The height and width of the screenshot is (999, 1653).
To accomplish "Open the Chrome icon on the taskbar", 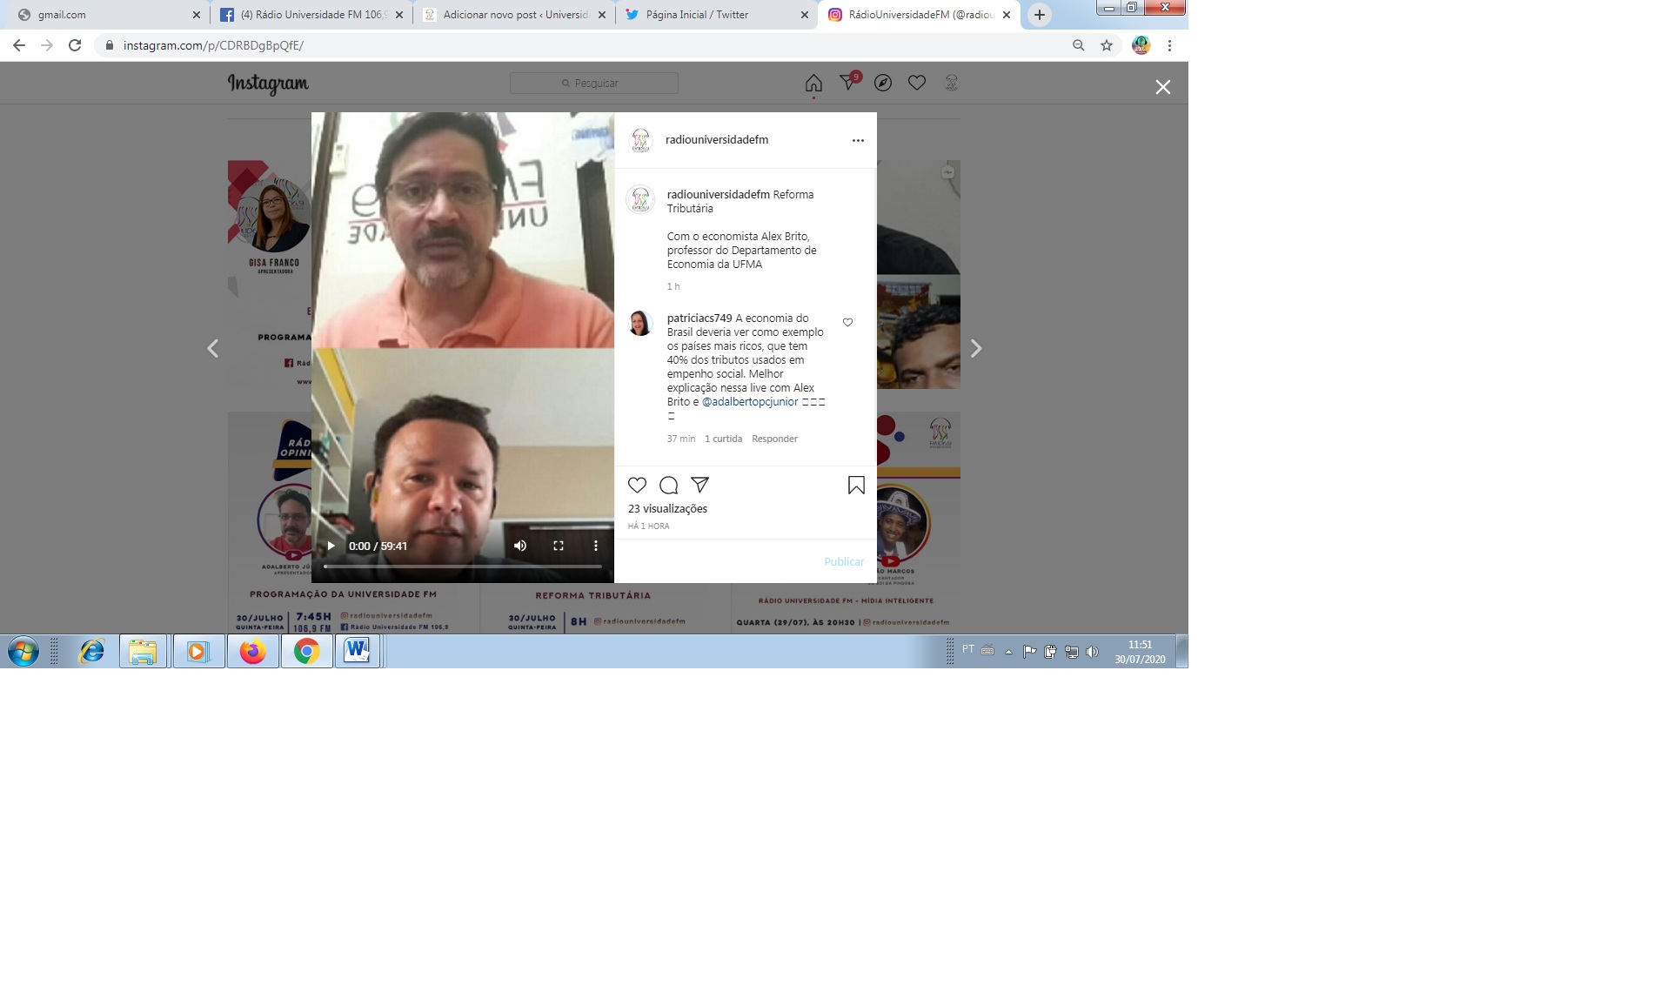I will [x=306, y=651].
